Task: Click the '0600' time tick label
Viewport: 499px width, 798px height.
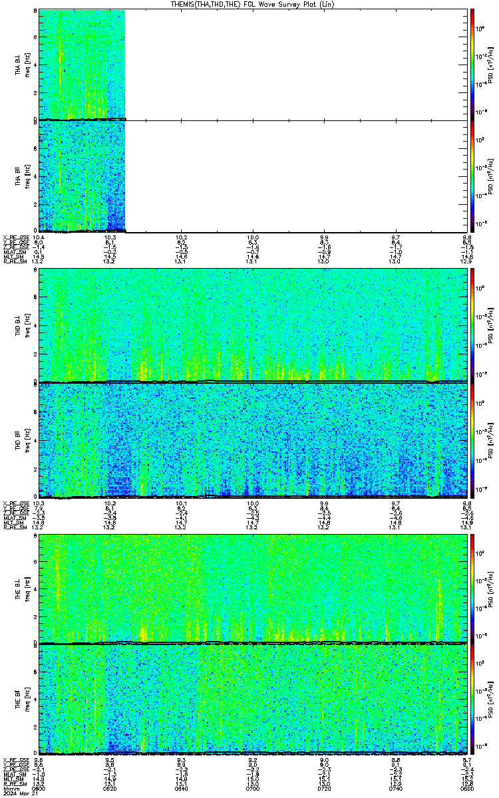Action: tap(39, 789)
